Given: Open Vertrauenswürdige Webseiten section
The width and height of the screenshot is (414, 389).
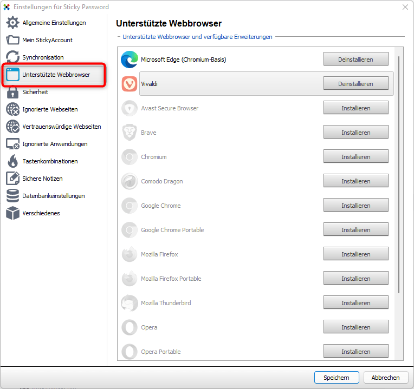Looking at the screenshot, I should (54, 127).
